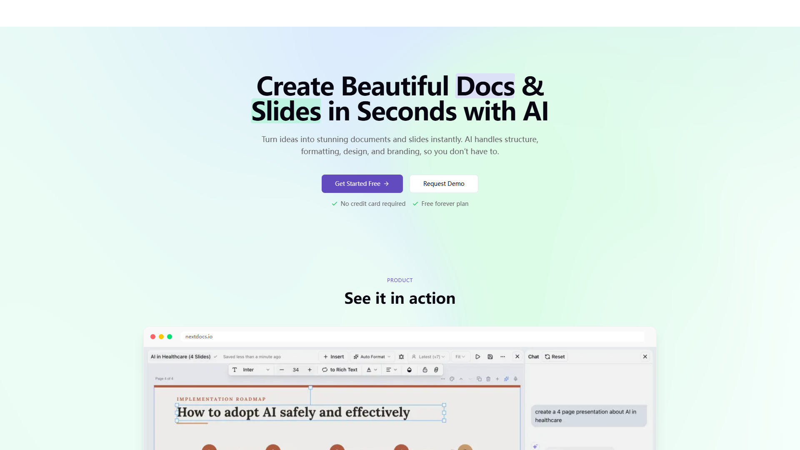Select the Chat tab label

[x=533, y=357]
